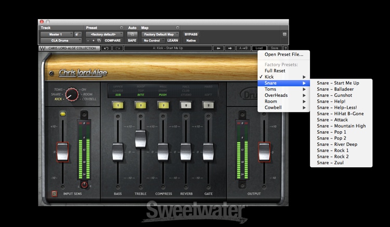Open the OverHeads presets submenu
390x227 pixels.
283,95
